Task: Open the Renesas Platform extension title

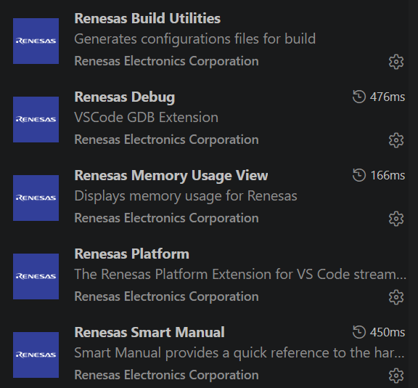Action: (131, 254)
